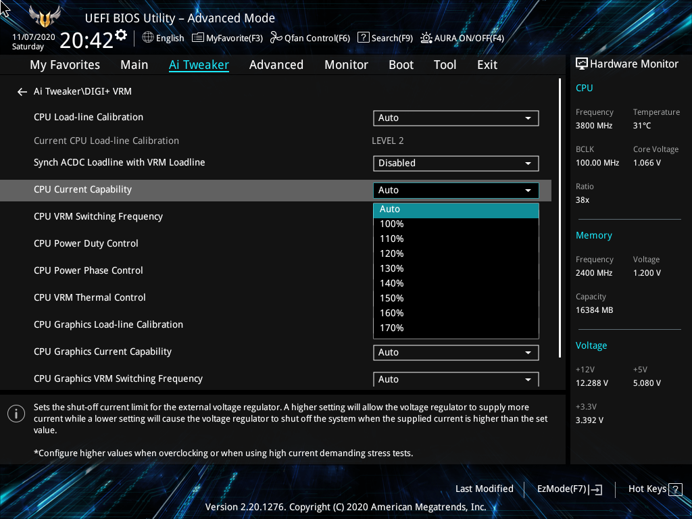Click the 11/07/2020 Saturday date

[x=34, y=41]
